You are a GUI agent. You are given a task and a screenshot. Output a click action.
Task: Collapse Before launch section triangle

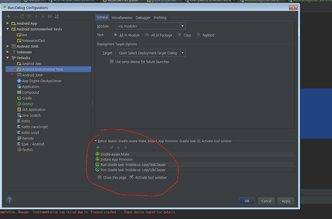click(96, 141)
